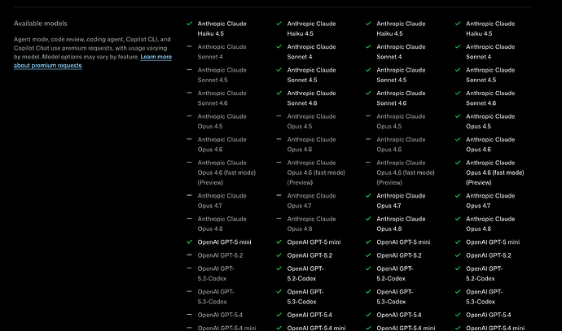The width and height of the screenshot is (562, 331).
Task: Select the Available models heading
Action: (41, 24)
